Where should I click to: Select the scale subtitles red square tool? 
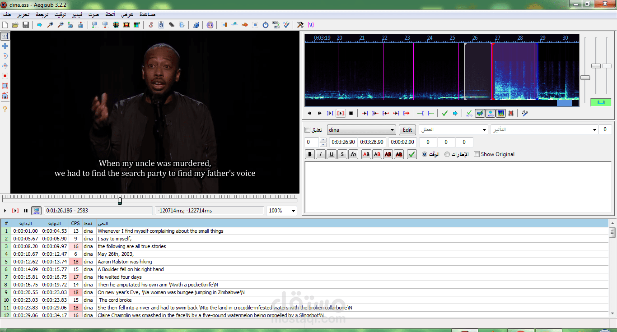click(5, 76)
